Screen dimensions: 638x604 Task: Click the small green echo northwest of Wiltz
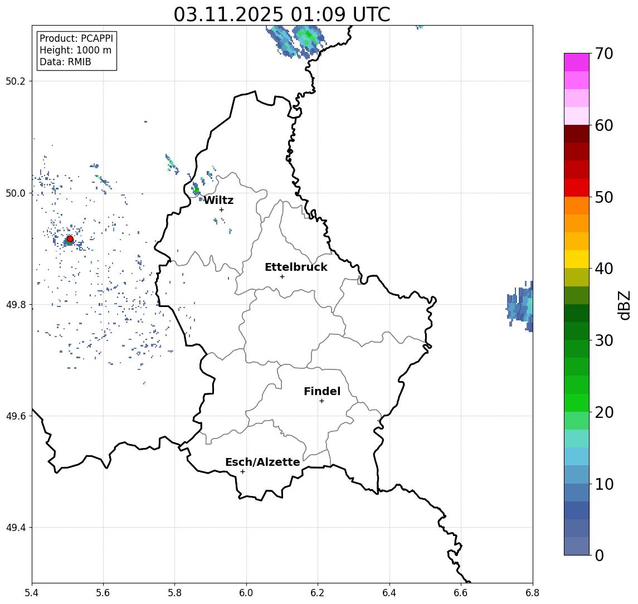click(196, 189)
